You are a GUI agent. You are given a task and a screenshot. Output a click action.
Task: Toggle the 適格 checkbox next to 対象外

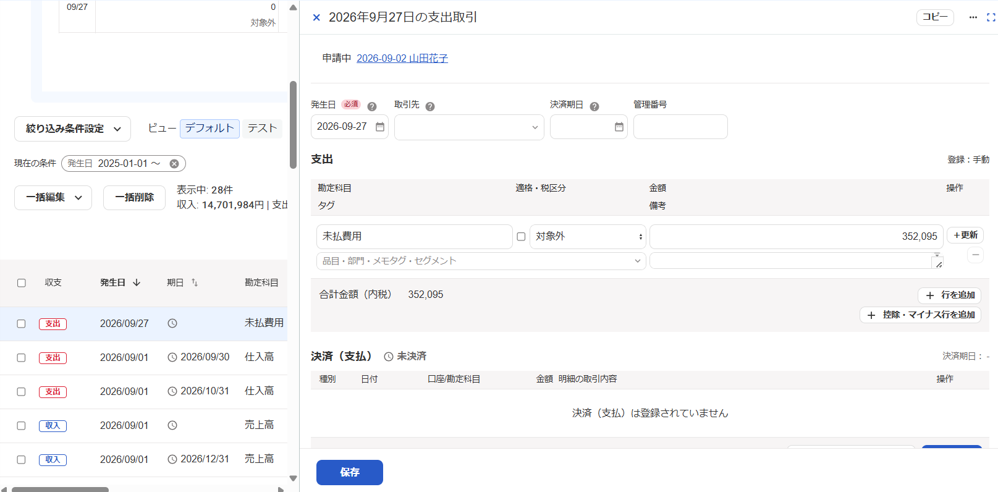521,237
